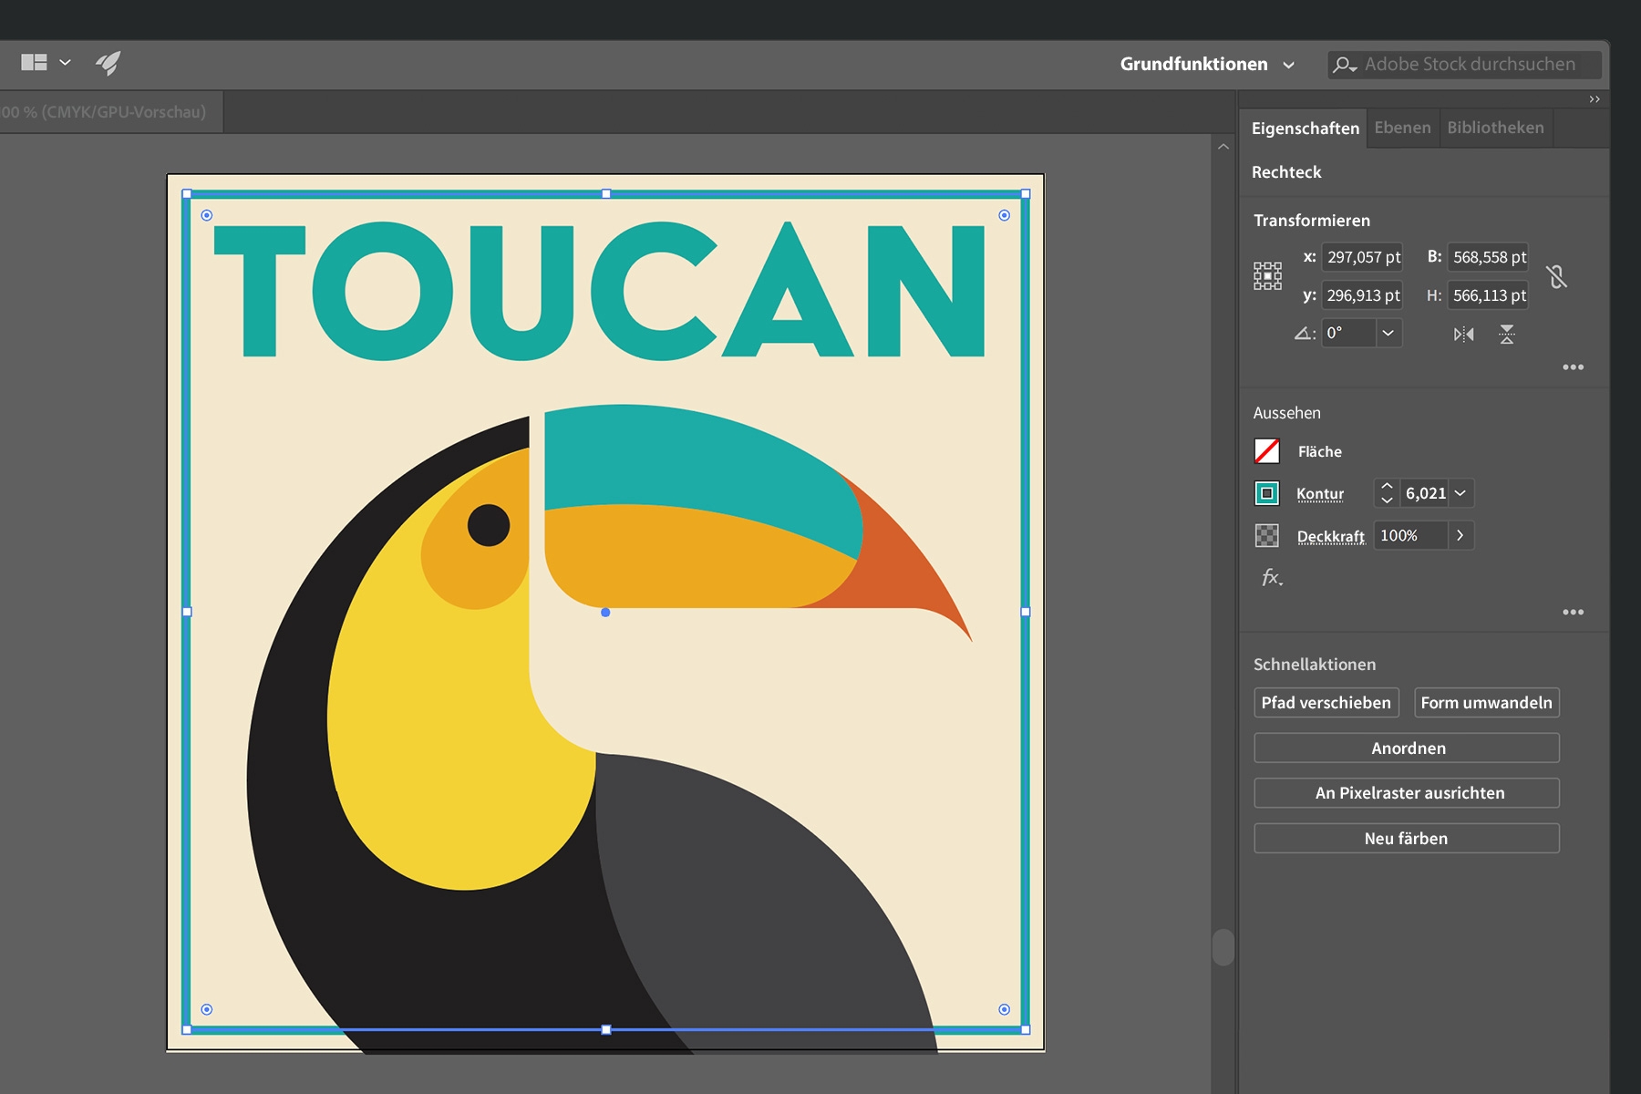Click the Pfad verschieben button
Viewport: 1641px width, 1094px height.
click(x=1326, y=703)
